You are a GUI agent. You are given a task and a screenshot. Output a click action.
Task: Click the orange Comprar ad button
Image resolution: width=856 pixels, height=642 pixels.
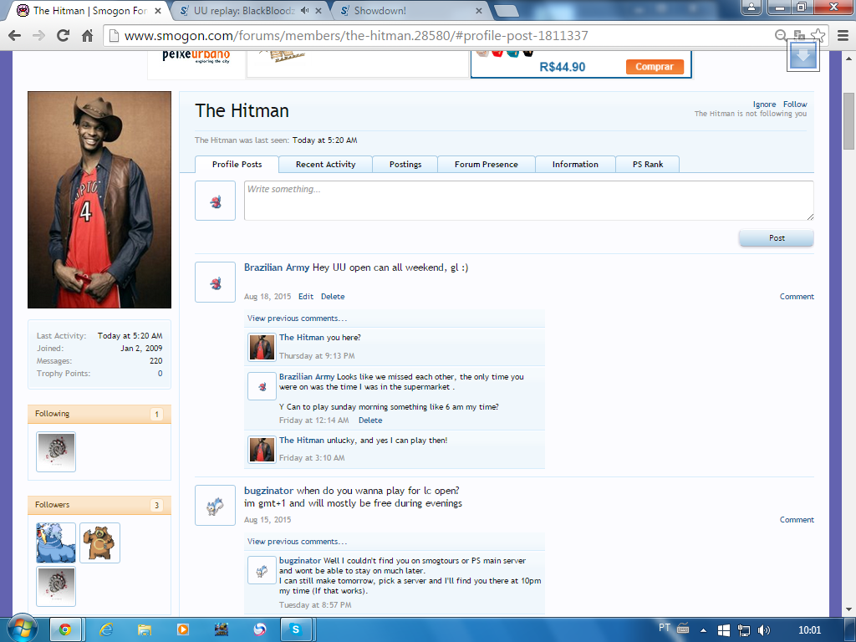tap(655, 67)
